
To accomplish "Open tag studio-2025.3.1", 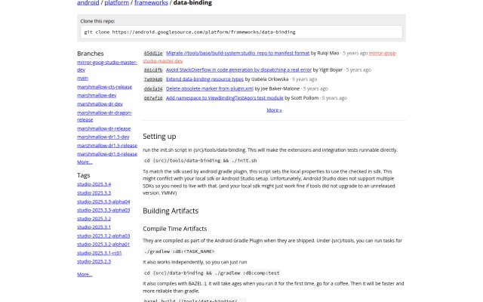I will (x=94, y=227).
